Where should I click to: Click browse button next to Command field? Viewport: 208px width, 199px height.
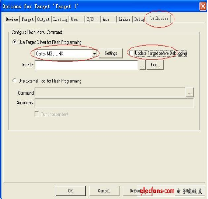click(x=189, y=93)
